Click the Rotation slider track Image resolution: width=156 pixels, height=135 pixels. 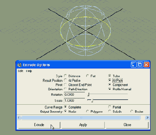107,94
